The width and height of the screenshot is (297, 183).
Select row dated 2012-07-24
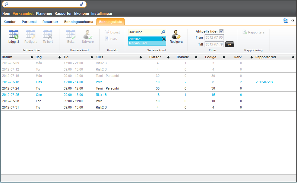click(x=148, y=88)
